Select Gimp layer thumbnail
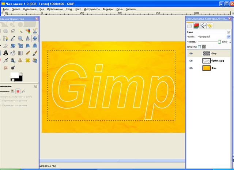Viewport: 234px width, 170px height. [206, 53]
